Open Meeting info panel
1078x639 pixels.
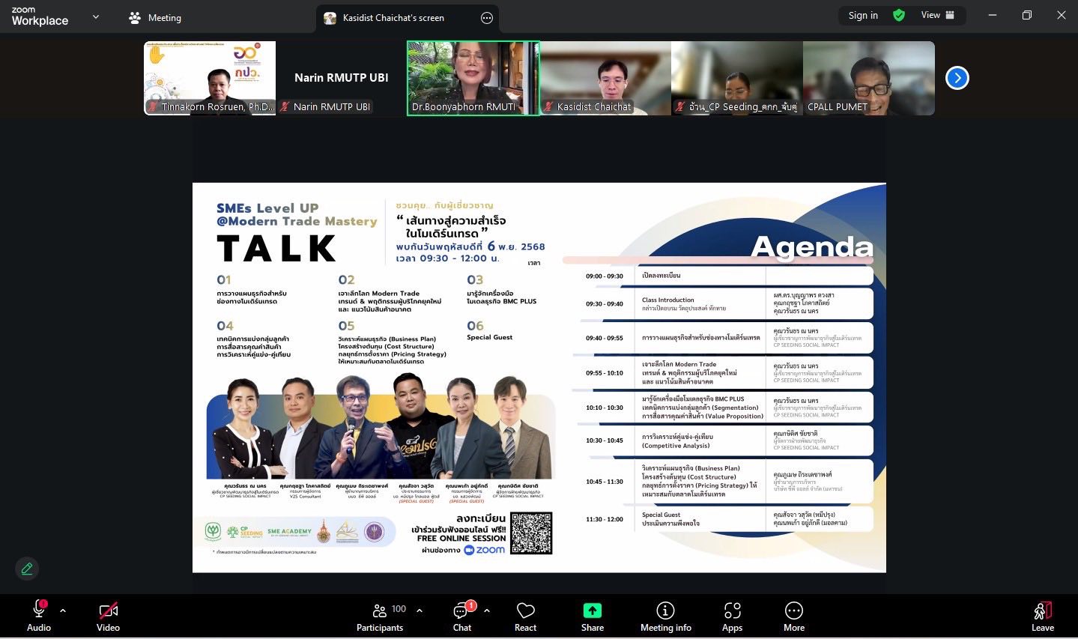tap(665, 617)
